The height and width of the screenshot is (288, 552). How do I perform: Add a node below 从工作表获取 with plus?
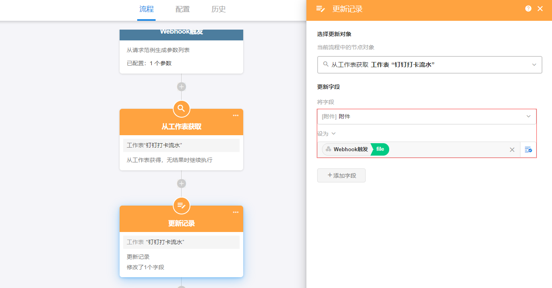(182, 184)
